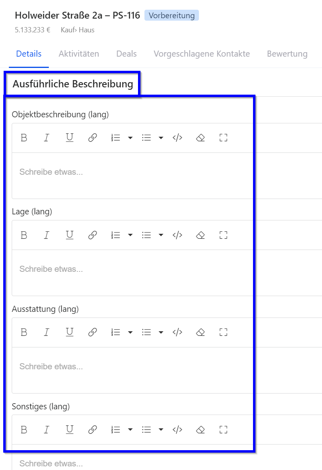Open the Deals tab
The height and width of the screenshot is (470, 322).
pyautogui.click(x=126, y=54)
